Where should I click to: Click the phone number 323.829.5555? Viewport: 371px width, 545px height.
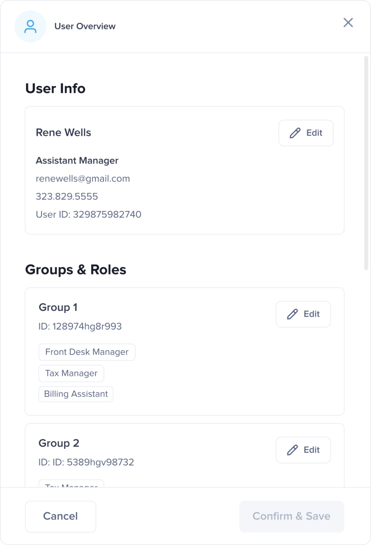coord(67,196)
